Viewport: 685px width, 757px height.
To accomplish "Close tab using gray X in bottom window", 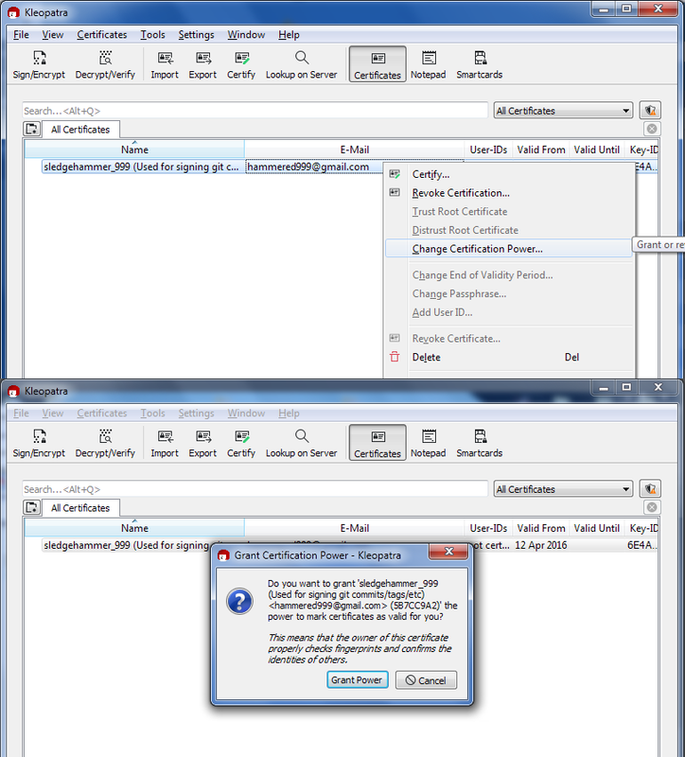I will pyautogui.click(x=652, y=507).
